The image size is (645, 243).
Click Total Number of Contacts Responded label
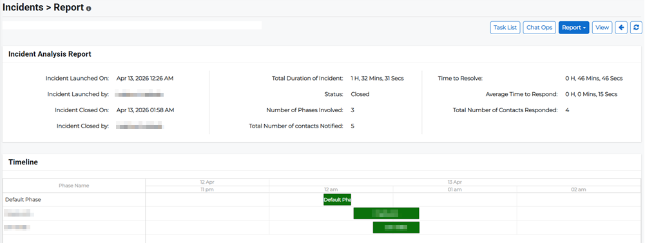point(505,110)
